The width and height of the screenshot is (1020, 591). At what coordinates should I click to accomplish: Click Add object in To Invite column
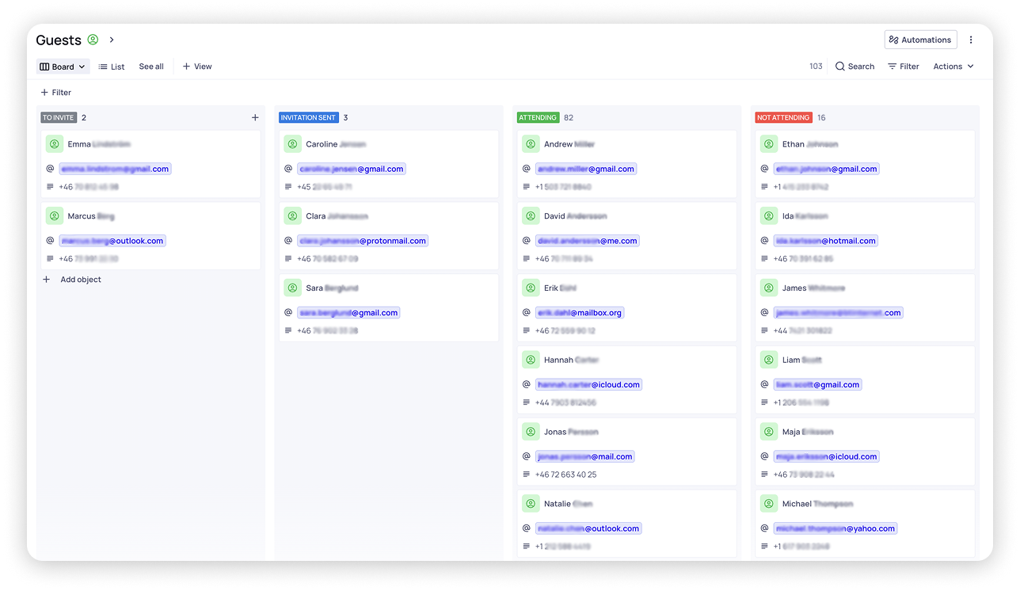[x=80, y=280]
